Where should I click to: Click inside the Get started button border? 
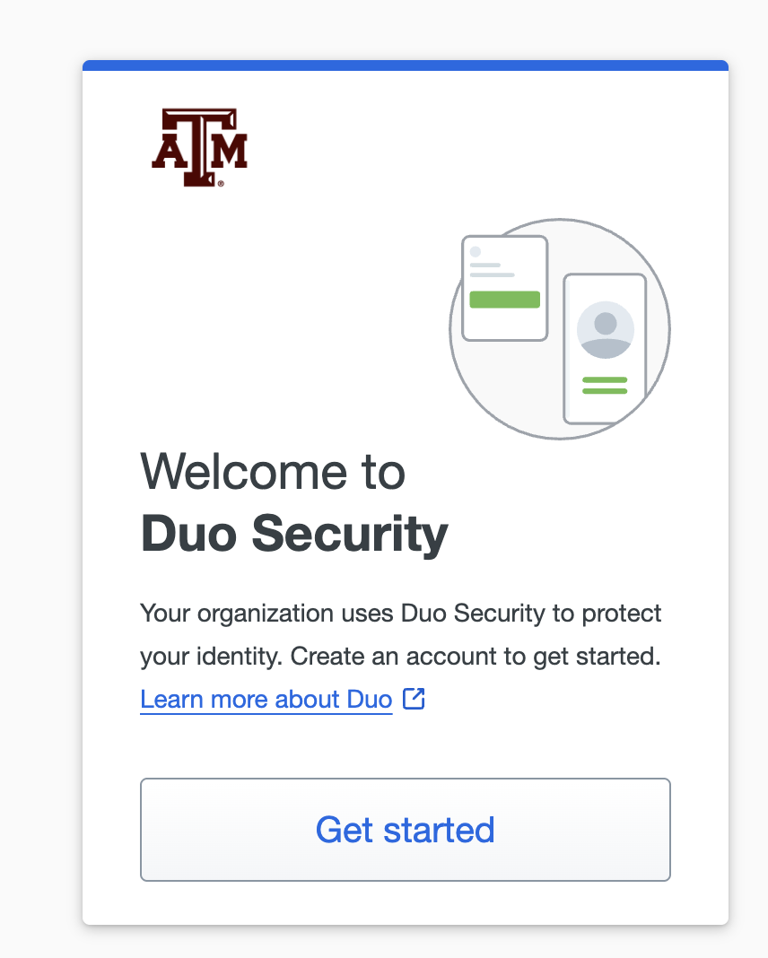pyautogui.click(x=405, y=830)
